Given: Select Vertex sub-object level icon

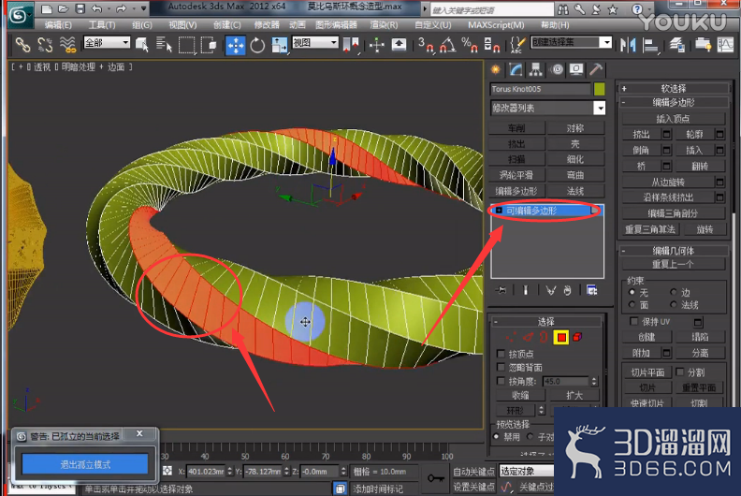Looking at the screenshot, I should point(512,337).
